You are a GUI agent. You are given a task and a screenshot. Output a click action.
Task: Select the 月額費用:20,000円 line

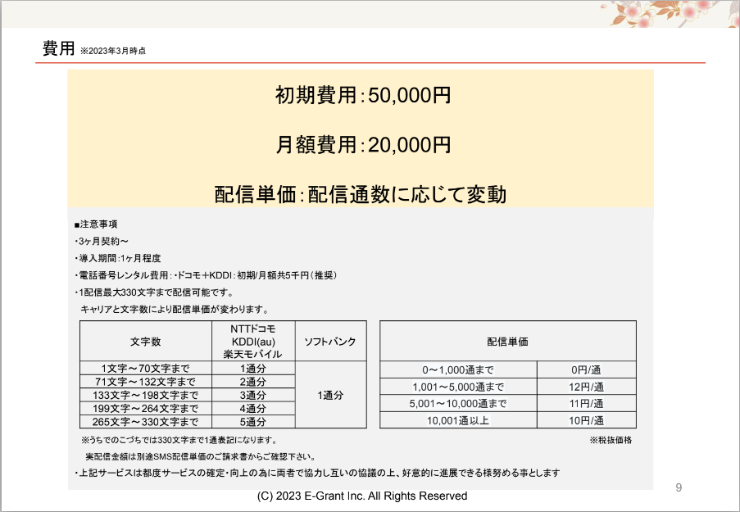(x=362, y=145)
